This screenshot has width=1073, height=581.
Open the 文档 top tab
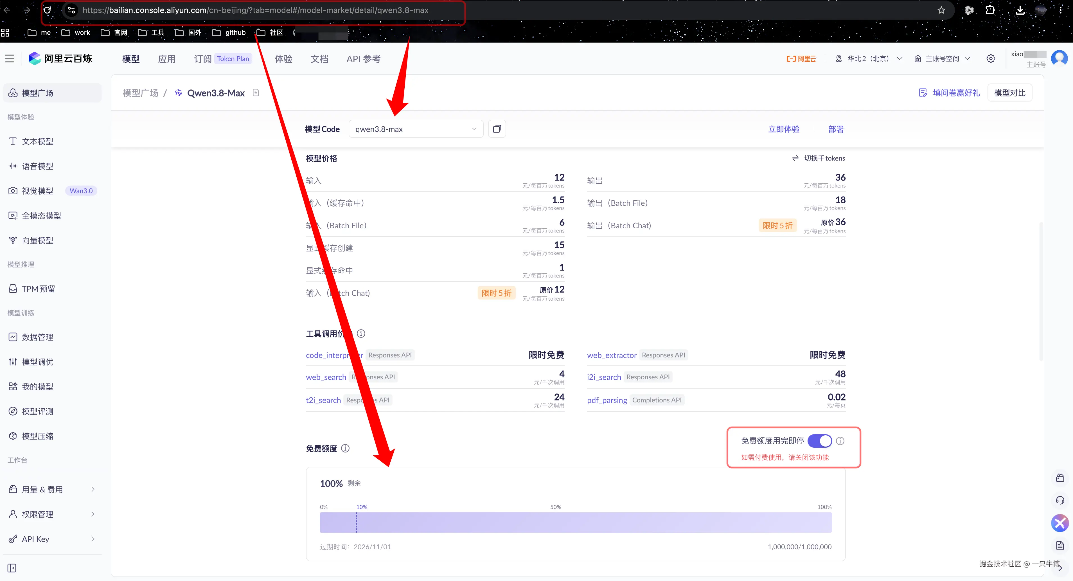[x=319, y=59]
